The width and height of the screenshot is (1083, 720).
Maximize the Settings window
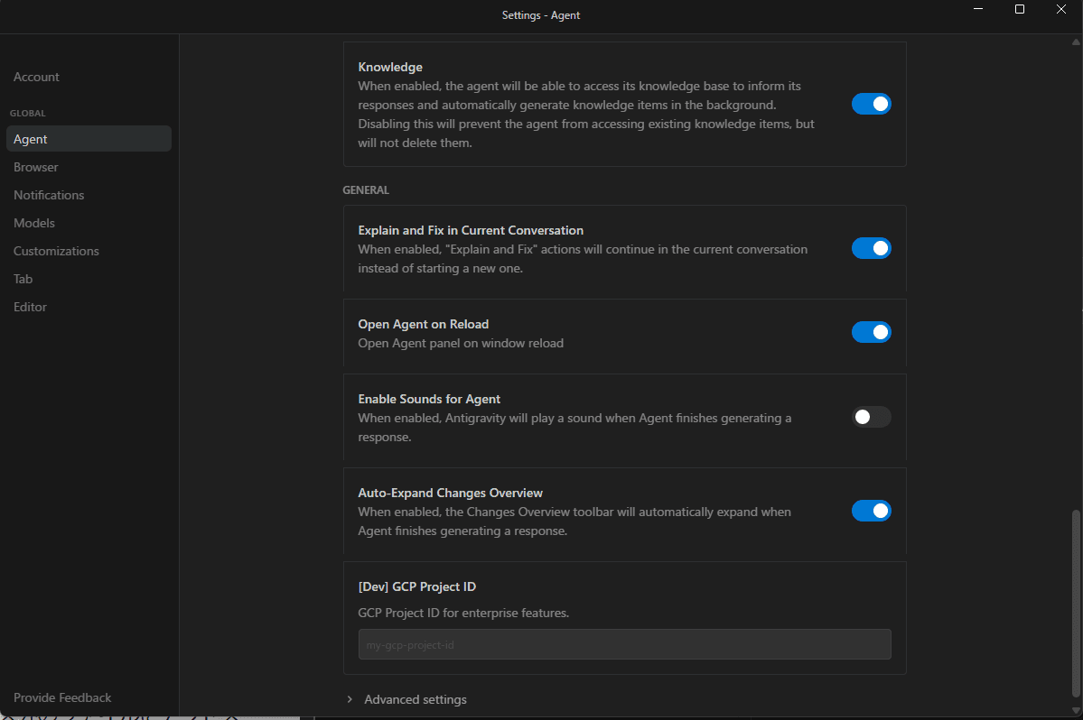pyautogui.click(x=1019, y=9)
